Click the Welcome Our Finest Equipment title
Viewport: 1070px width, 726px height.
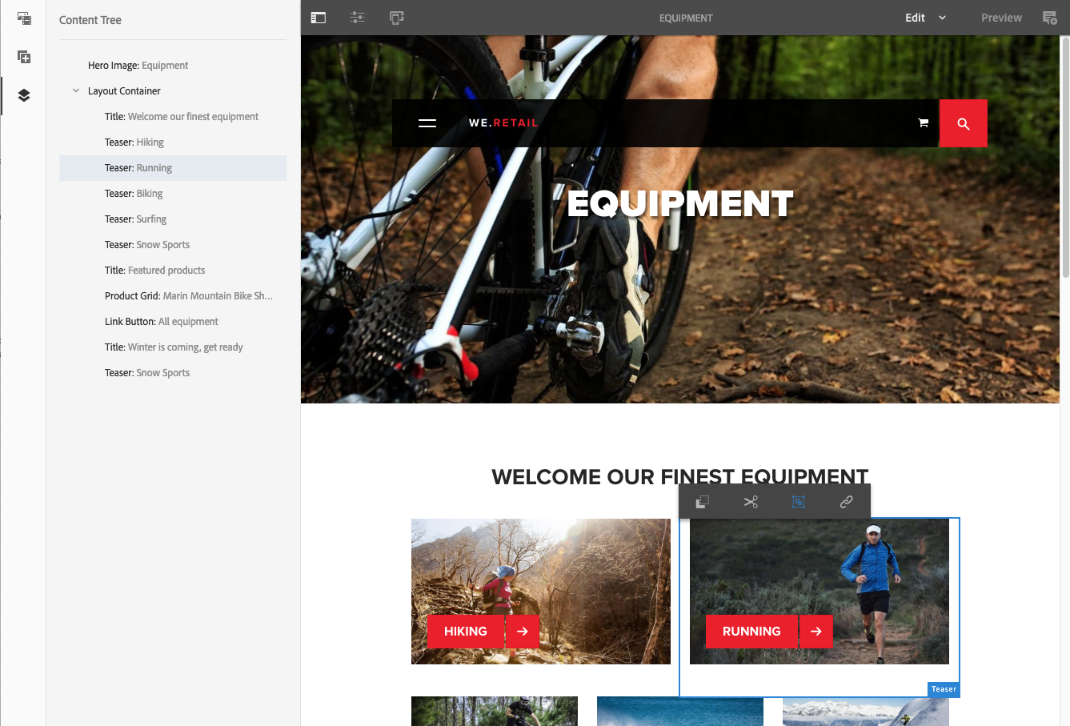click(680, 477)
